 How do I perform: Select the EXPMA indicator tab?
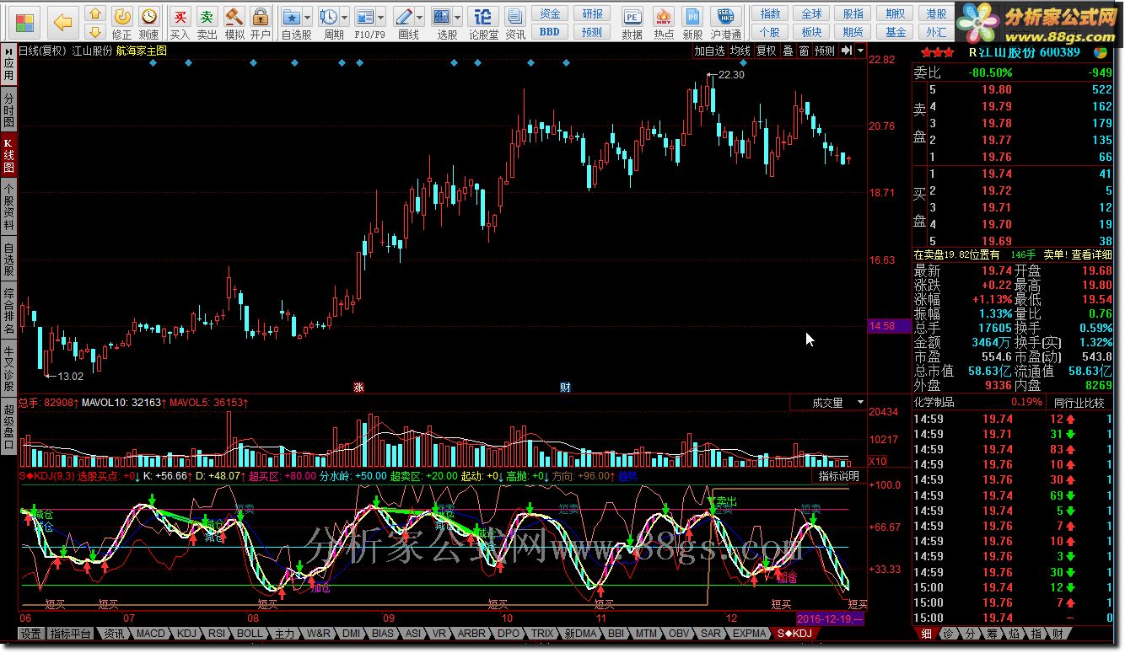(x=750, y=634)
